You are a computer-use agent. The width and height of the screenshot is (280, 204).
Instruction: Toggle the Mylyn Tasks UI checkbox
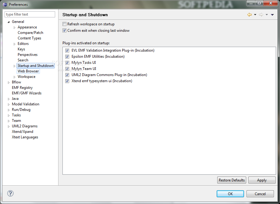(67, 63)
